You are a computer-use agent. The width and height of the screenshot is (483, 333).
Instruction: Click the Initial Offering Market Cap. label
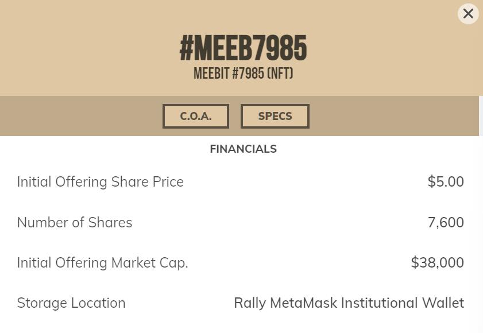click(103, 263)
